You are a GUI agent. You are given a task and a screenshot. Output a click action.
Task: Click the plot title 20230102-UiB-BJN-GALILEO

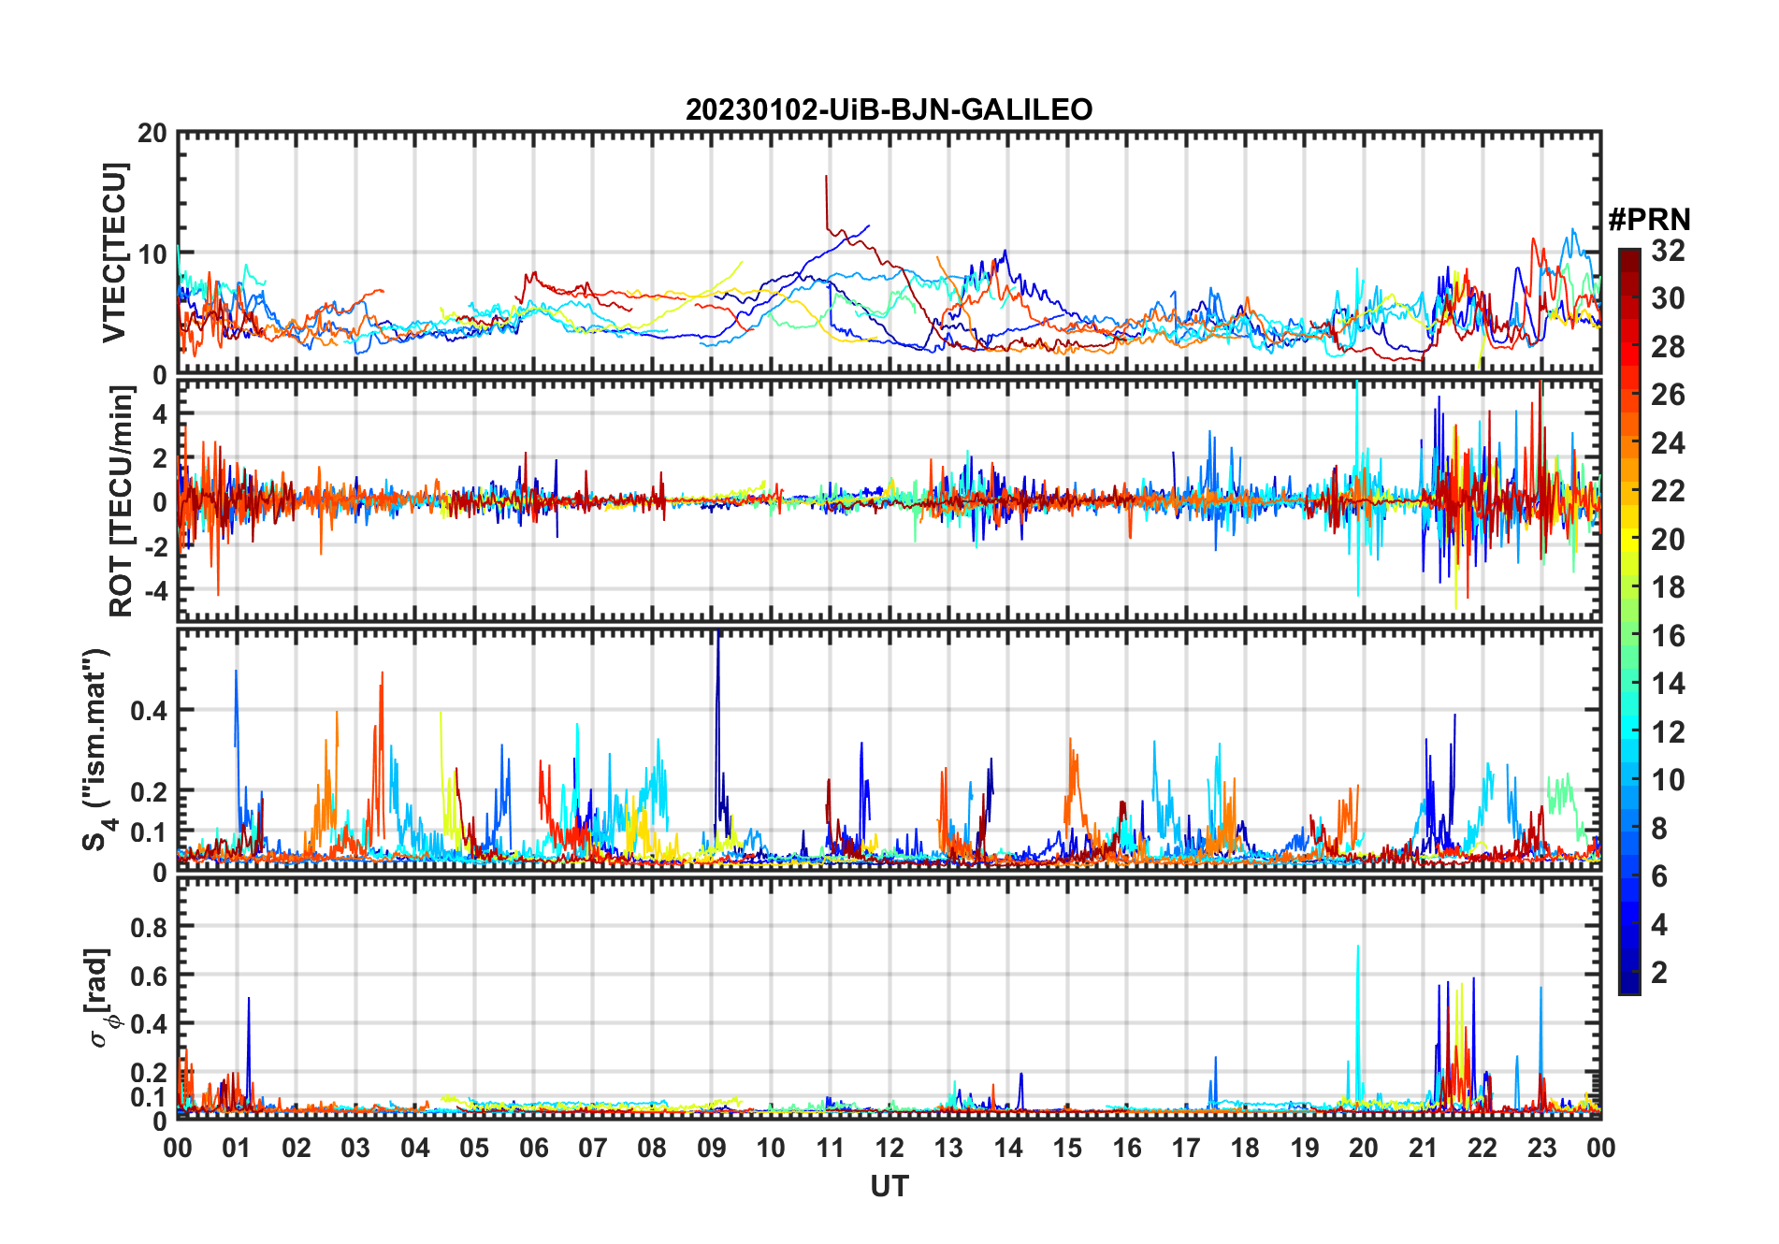(889, 109)
